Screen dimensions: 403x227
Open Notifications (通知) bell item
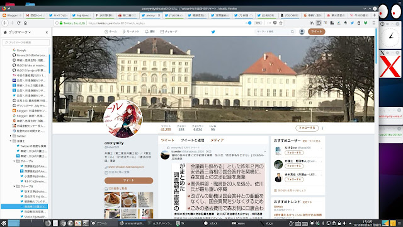tap(150, 32)
